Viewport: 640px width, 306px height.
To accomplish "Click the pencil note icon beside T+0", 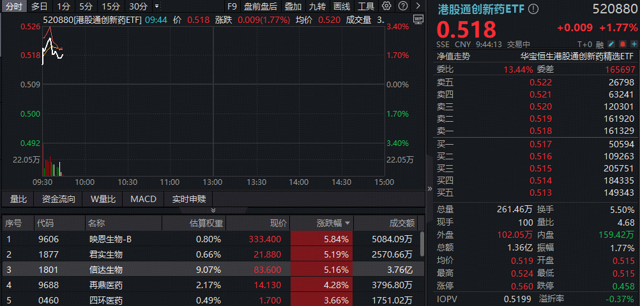I will coord(611,44).
